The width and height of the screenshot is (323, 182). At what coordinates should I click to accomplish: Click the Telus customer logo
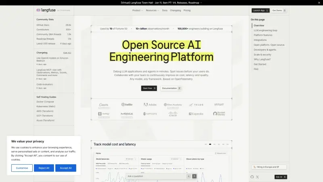[196, 105]
